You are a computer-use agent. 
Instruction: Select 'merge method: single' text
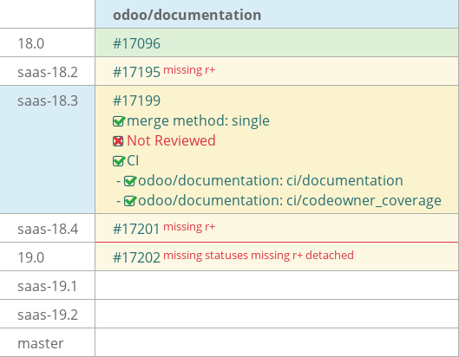click(x=198, y=121)
